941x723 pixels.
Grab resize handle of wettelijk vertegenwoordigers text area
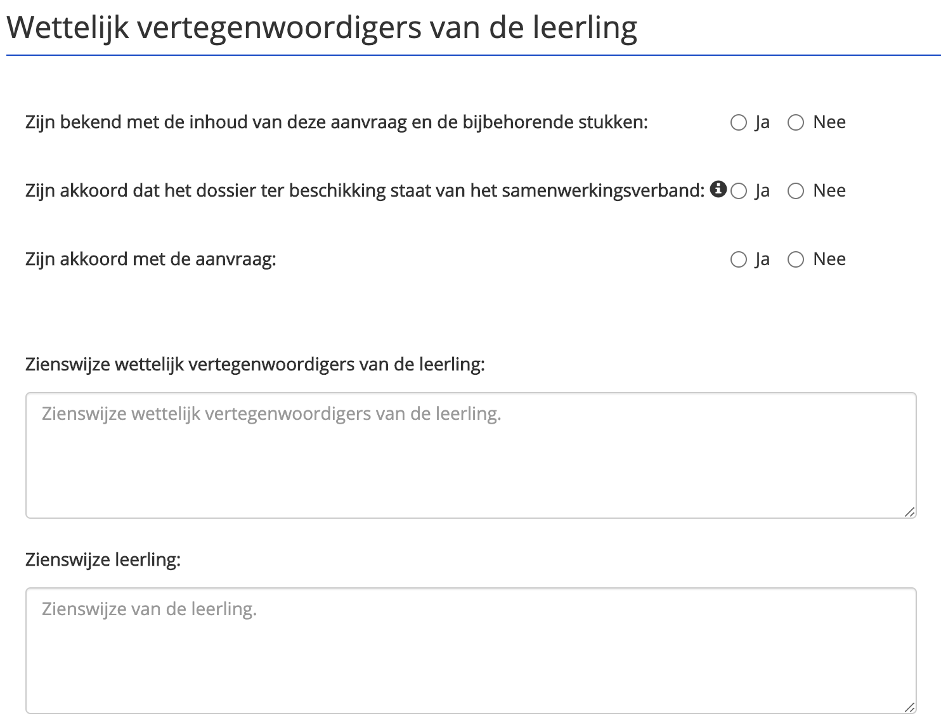click(x=910, y=512)
